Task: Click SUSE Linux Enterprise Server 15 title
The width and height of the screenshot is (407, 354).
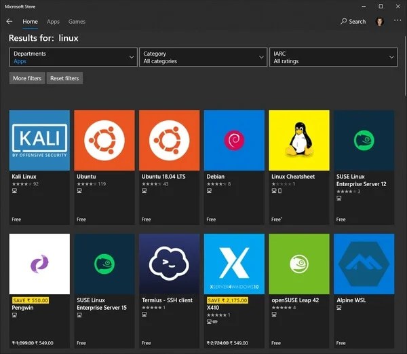Action: coord(102,304)
